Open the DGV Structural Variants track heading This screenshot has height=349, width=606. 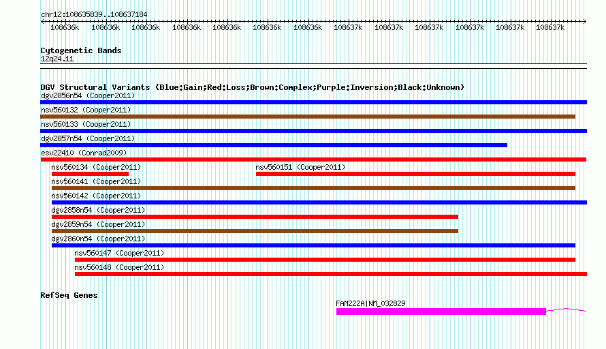(x=253, y=87)
